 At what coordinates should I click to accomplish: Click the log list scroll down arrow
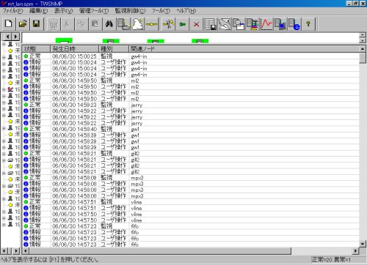363,244
